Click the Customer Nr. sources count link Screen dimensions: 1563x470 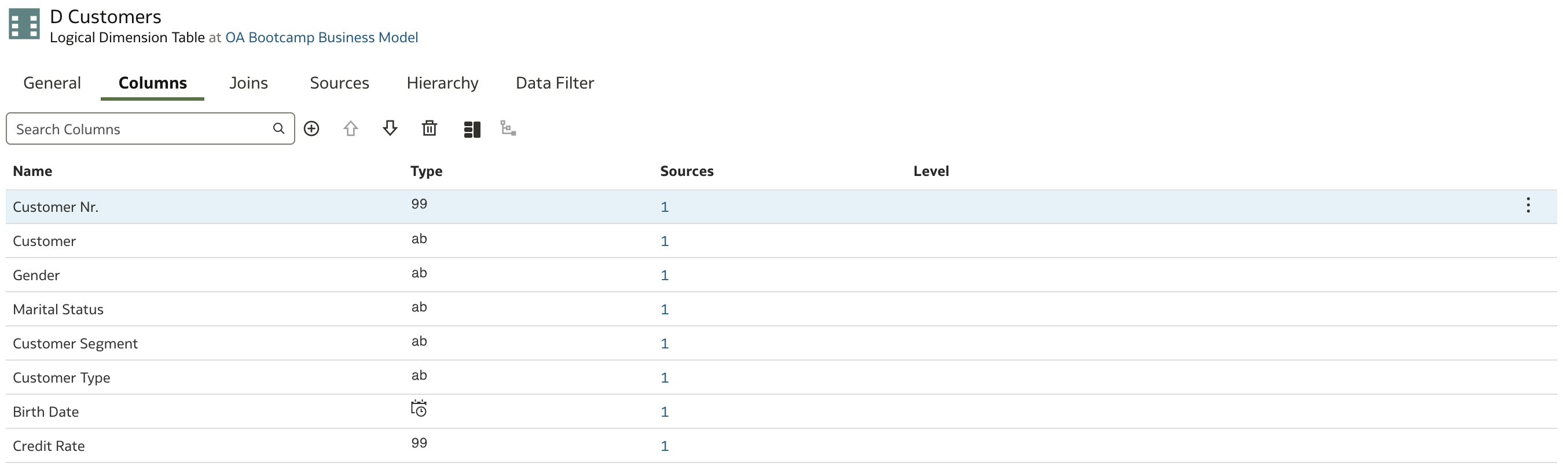point(665,207)
